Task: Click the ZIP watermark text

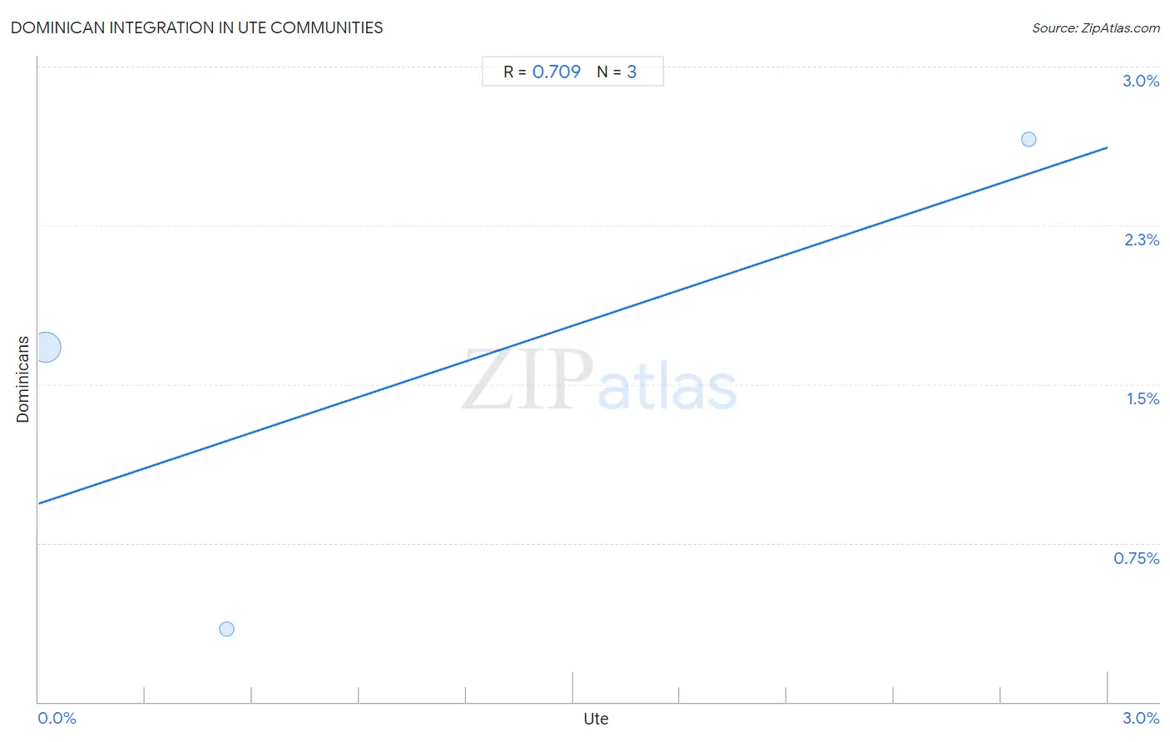Action: tap(528, 380)
